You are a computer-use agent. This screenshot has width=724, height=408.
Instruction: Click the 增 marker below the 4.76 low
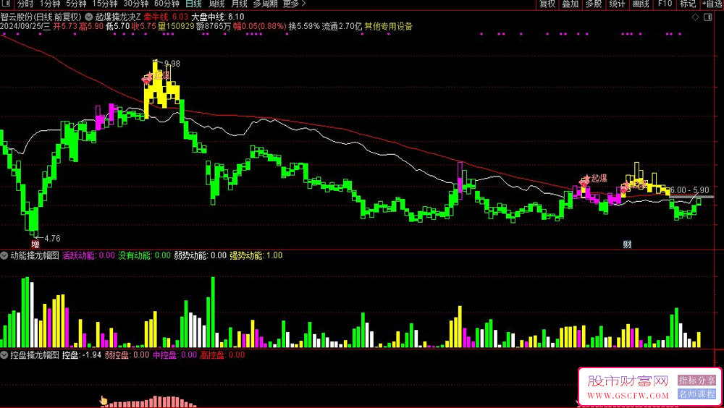click(x=35, y=245)
